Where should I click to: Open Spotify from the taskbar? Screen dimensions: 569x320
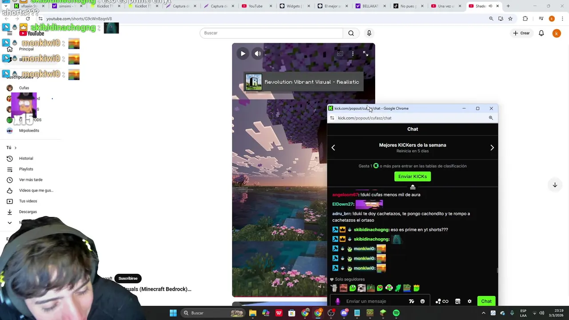tap(396, 313)
